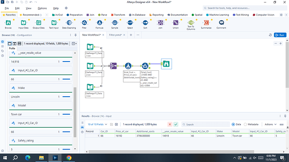Open the Actions dropdown in Results

pos(271,124)
